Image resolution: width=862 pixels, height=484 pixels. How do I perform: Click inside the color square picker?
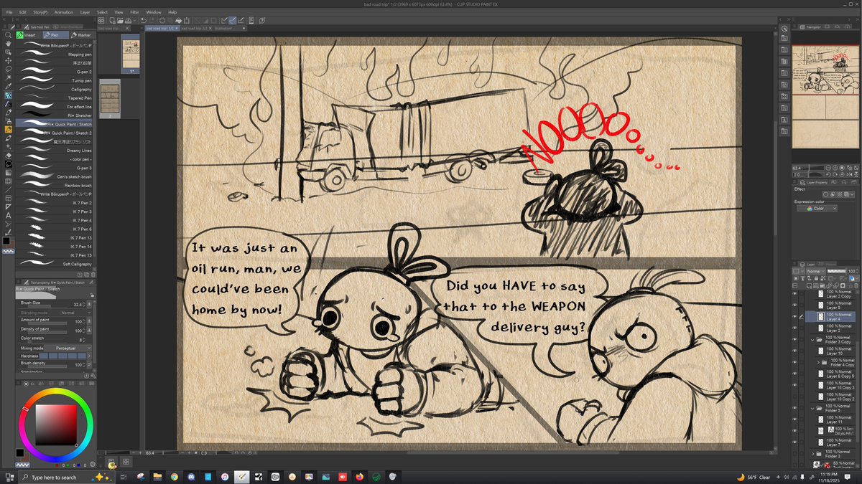[x=55, y=424]
